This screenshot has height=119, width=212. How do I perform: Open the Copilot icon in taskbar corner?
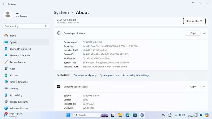coord(207,115)
